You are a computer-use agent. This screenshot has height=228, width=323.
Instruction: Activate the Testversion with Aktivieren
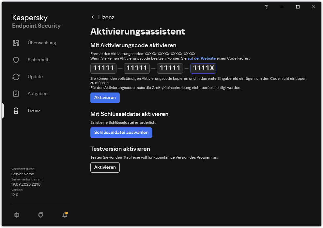[x=105, y=167]
